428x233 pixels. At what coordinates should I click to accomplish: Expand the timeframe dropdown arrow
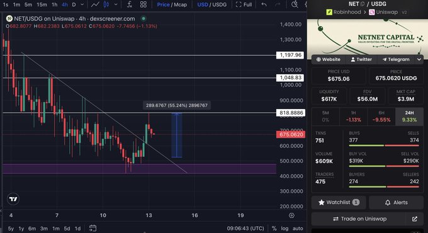82,4
